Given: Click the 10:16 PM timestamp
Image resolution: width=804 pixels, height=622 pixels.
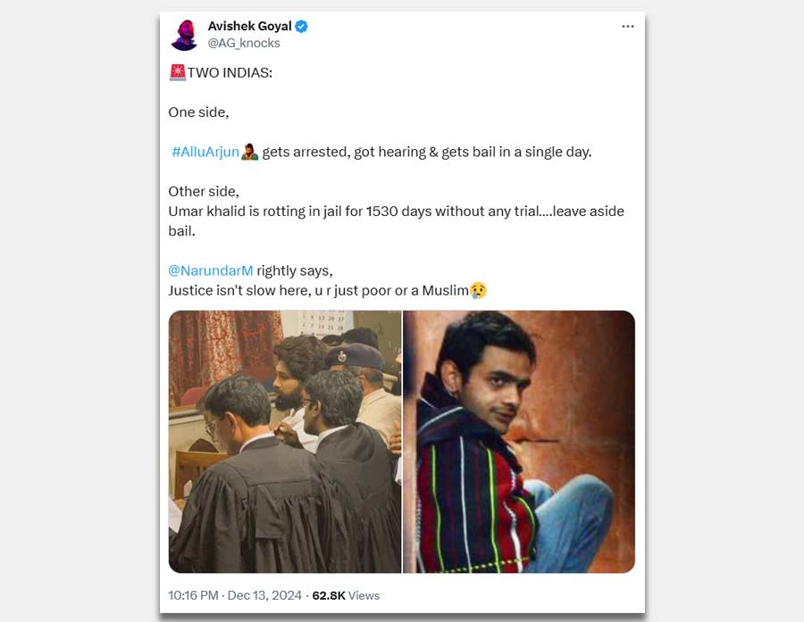Looking at the screenshot, I should (193, 595).
